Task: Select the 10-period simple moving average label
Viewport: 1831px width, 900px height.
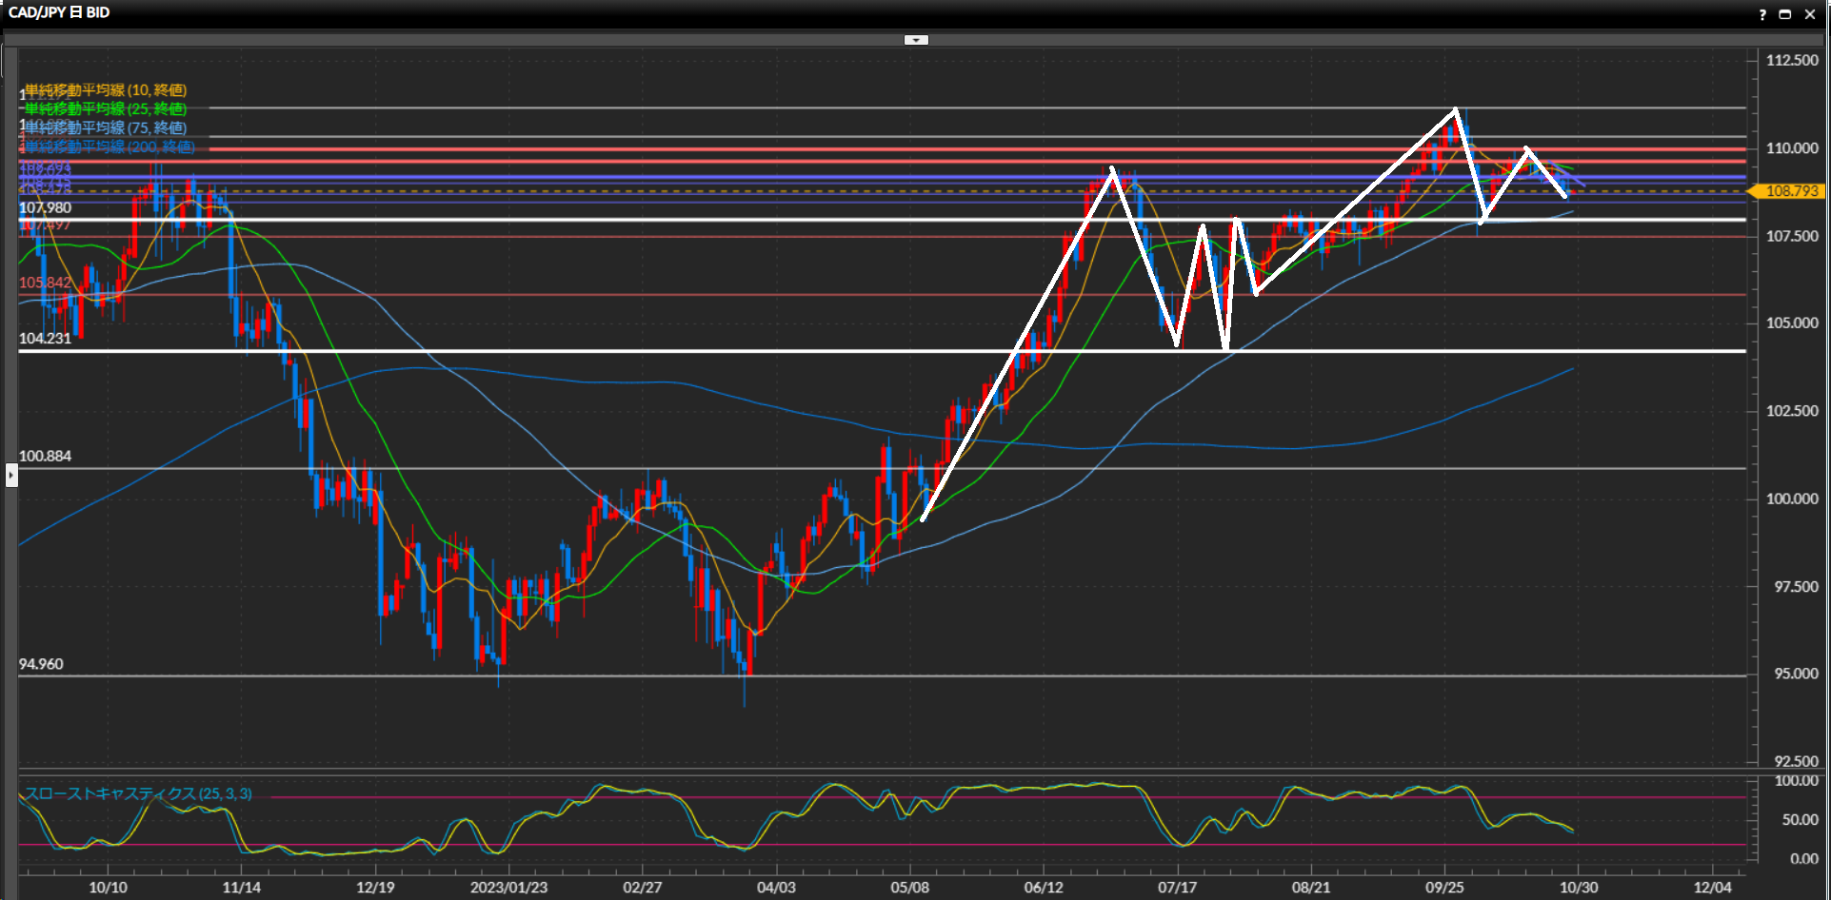Action: [106, 90]
